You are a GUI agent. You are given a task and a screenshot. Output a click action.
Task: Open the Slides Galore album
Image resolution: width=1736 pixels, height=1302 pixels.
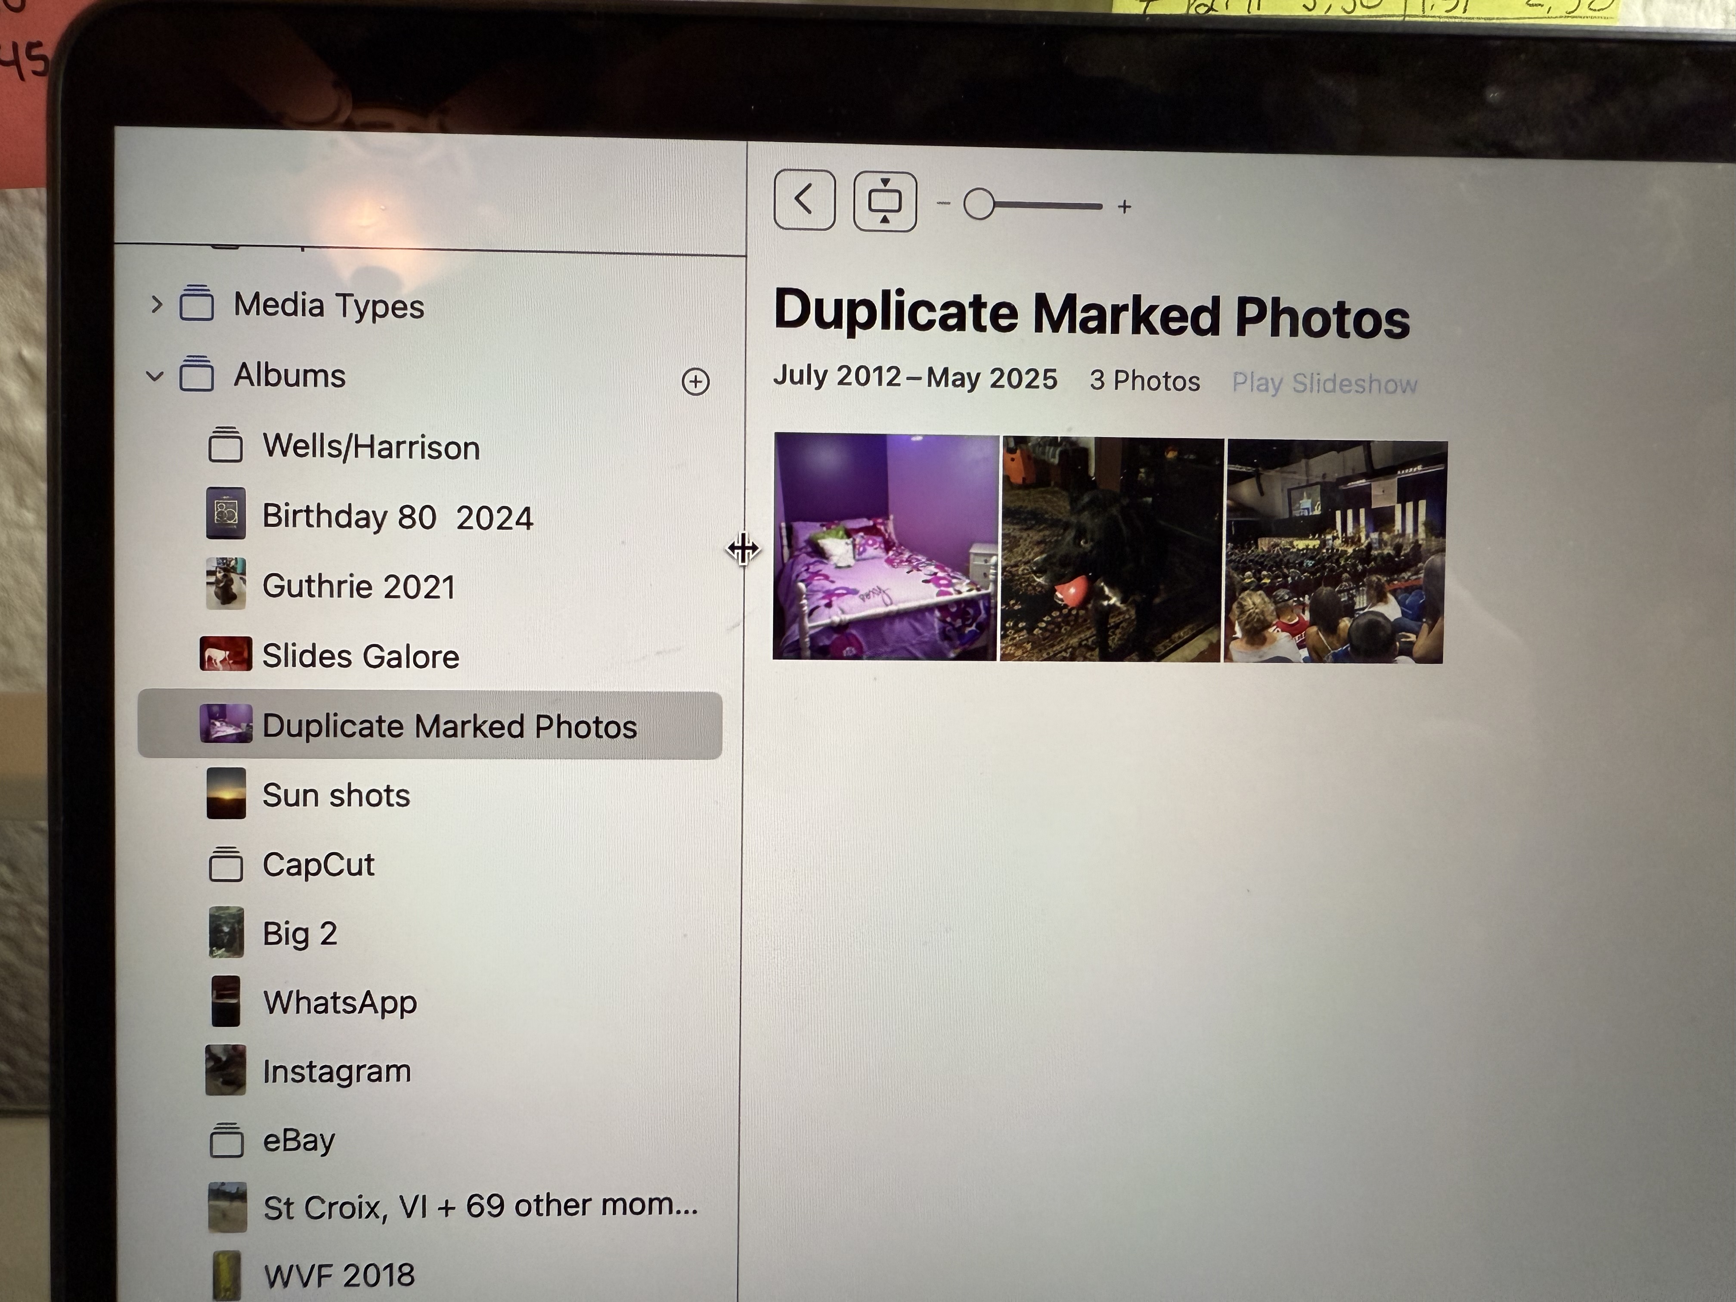[x=360, y=656]
